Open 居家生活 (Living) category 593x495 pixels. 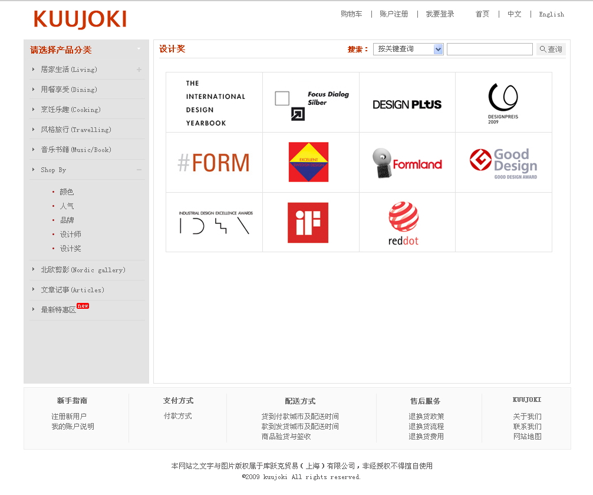click(x=69, y=70)
